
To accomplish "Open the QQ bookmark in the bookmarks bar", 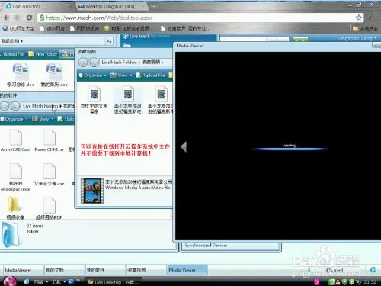I will pos(18,28).
